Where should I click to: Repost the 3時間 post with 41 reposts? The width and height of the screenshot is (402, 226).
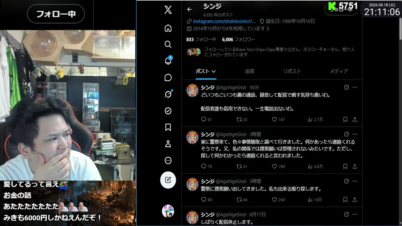[x=242, y=166]
